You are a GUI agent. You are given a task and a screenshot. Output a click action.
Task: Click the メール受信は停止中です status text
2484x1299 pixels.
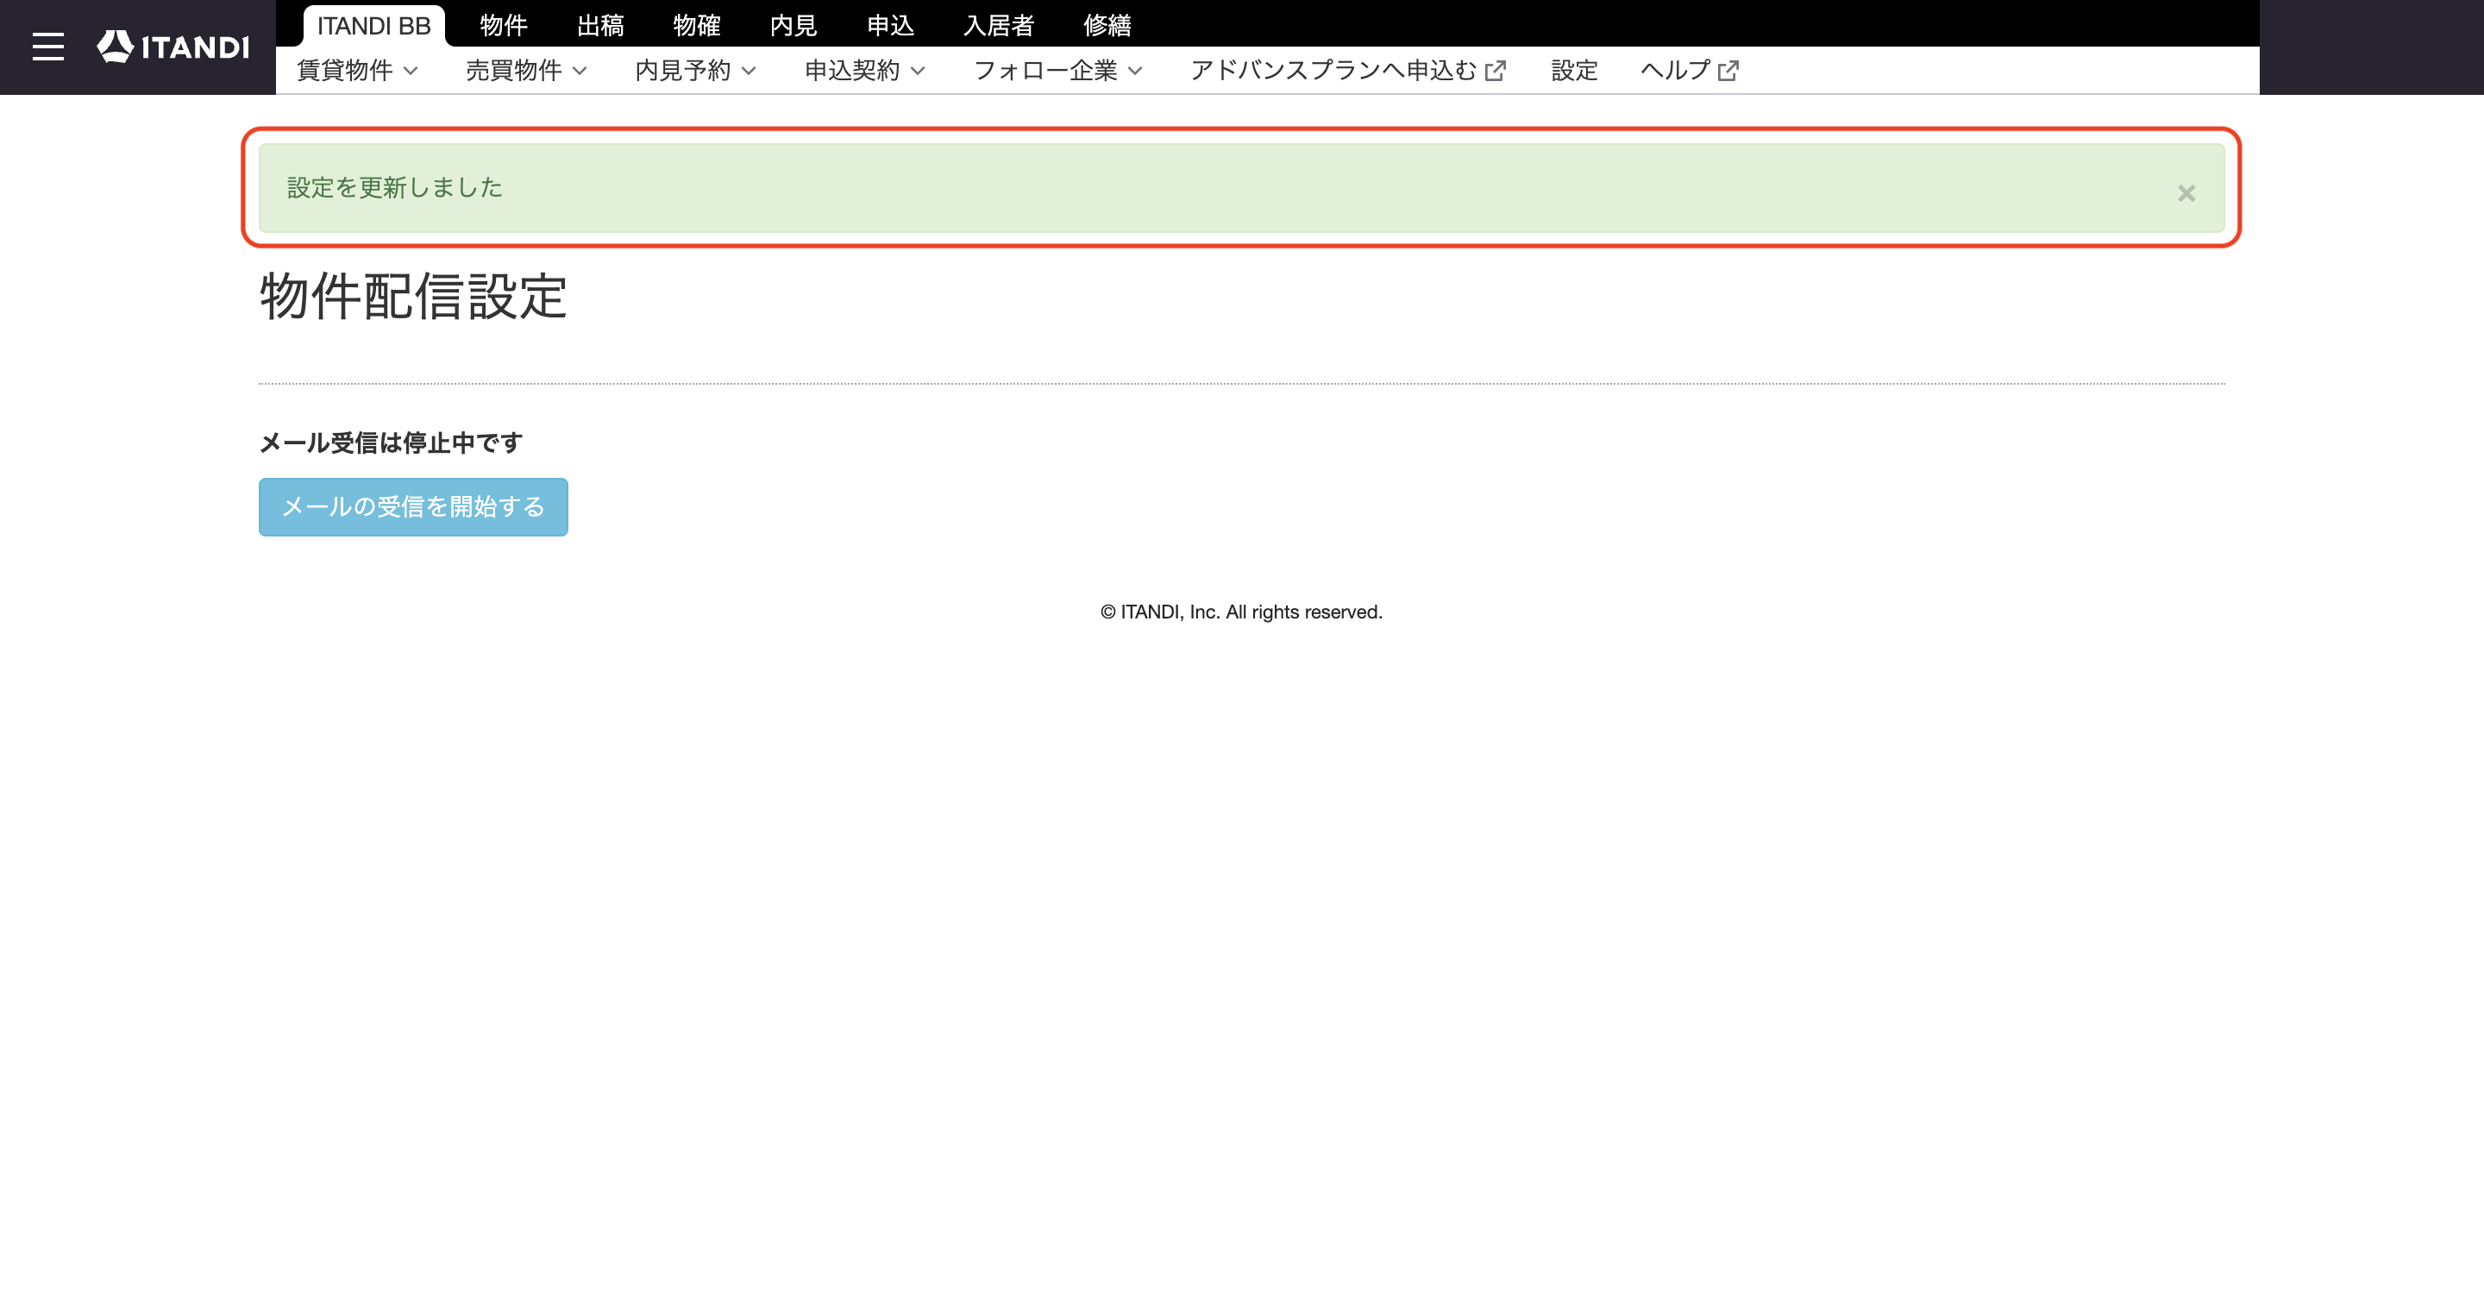pyautogui.click(x=391, y=442)
